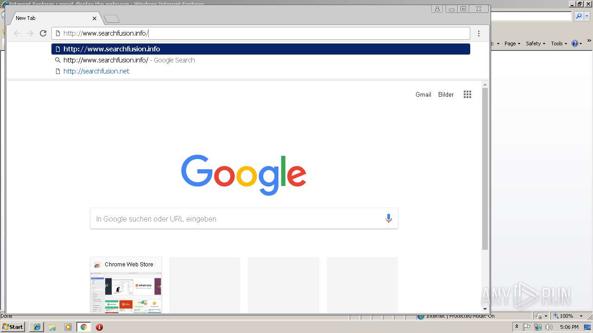Viewport: 593px width, 333px height.
Task: Open the Chrome user profile button
Action: point(437,9)
